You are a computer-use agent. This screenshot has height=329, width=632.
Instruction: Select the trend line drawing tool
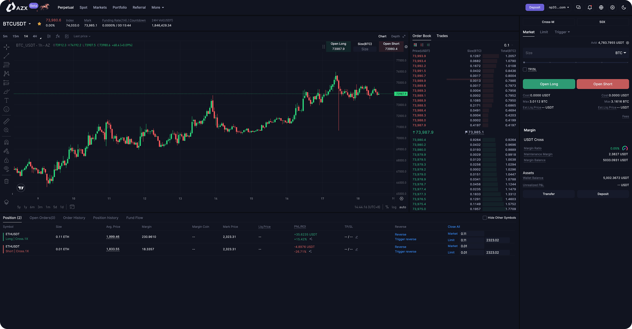pos(7,56)
